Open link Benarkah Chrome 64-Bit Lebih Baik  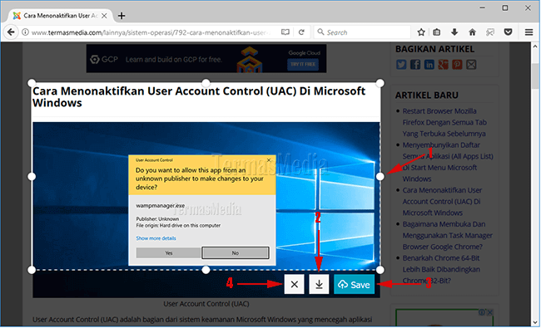tap(441, 269)
